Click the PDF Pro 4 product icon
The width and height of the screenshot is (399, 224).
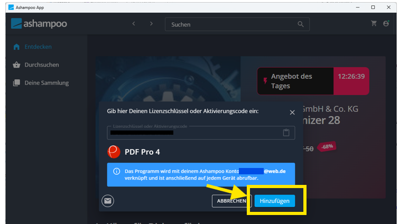point(114,152)
